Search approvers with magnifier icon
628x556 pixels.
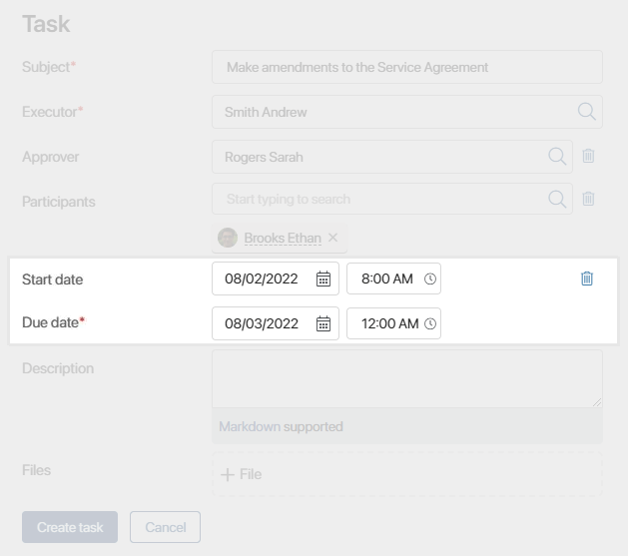click(557, 156)
